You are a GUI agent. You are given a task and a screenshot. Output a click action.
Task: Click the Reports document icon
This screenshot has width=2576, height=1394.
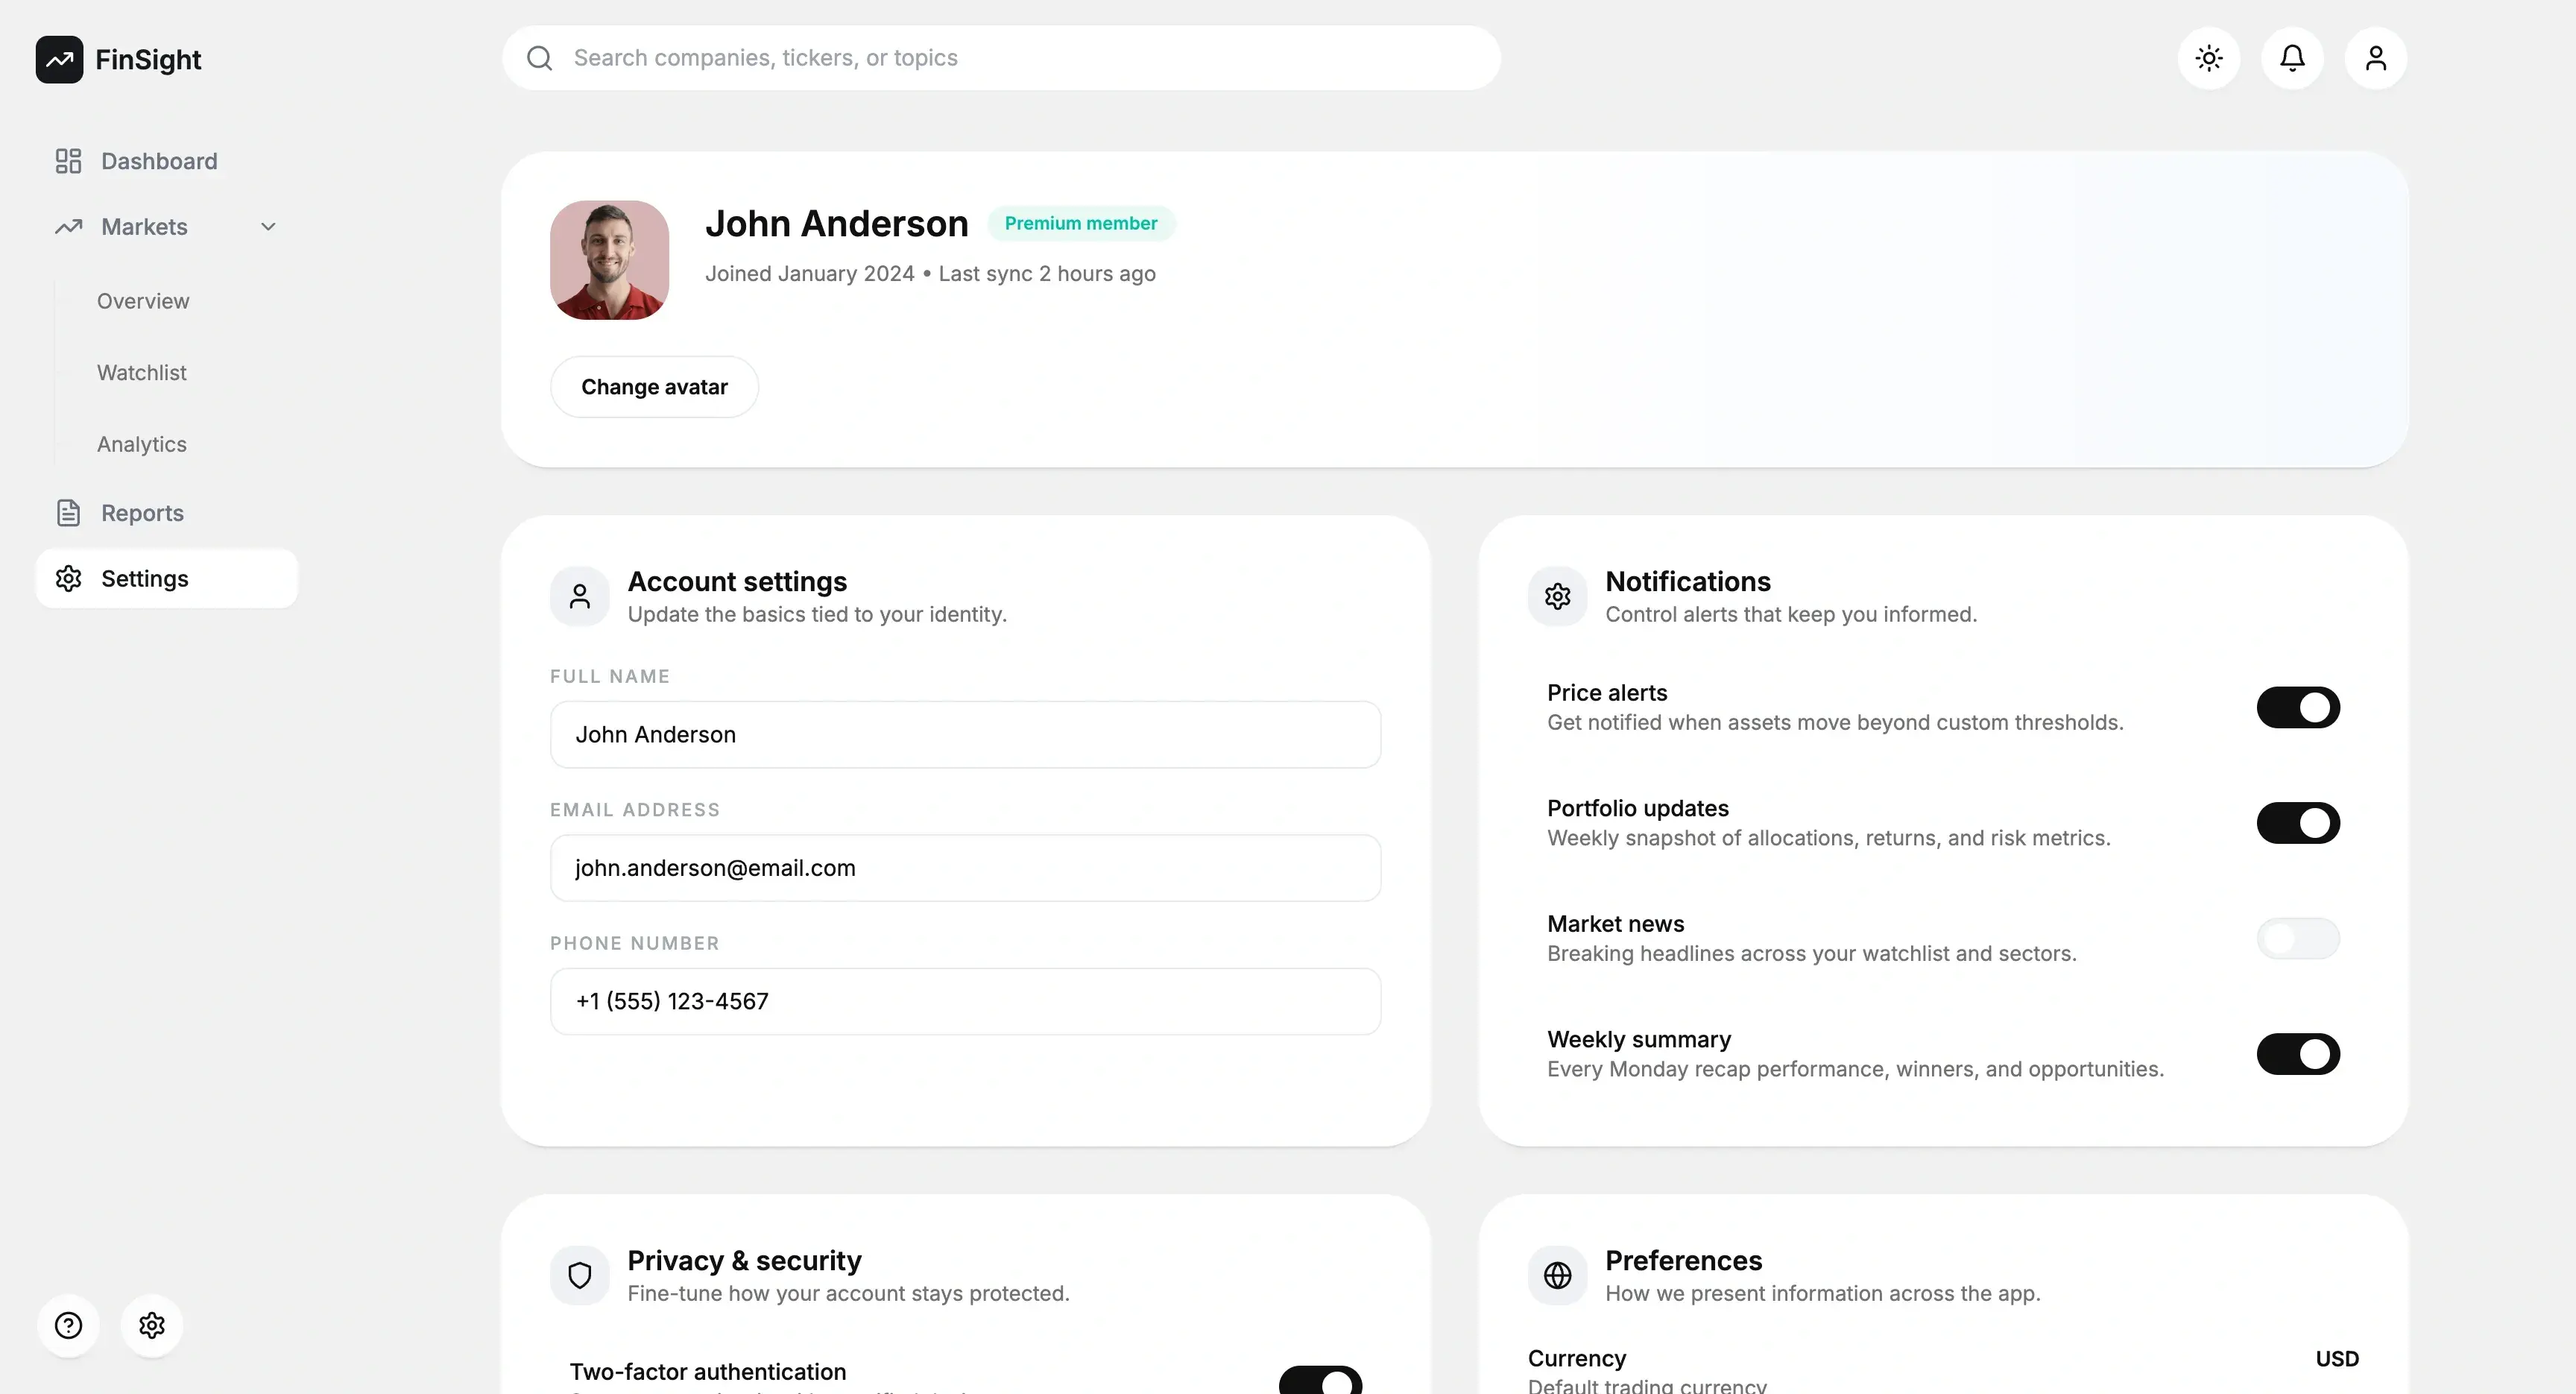click(x=67, y=512)
